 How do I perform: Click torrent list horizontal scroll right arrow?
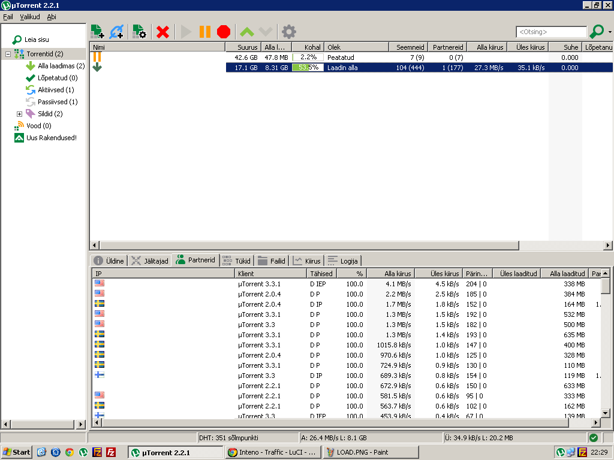pos(608,245)
